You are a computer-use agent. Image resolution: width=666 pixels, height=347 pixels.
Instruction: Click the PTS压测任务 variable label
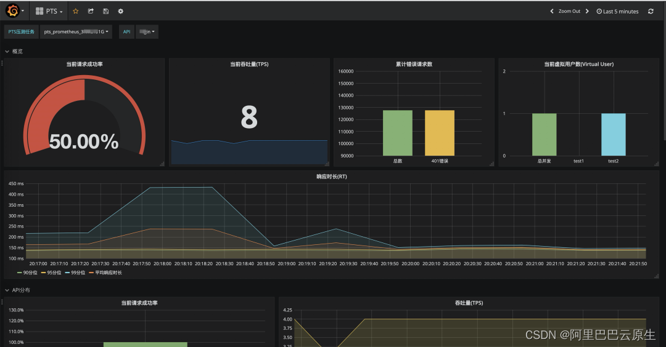pyautogui.click(x=21, y=32)
